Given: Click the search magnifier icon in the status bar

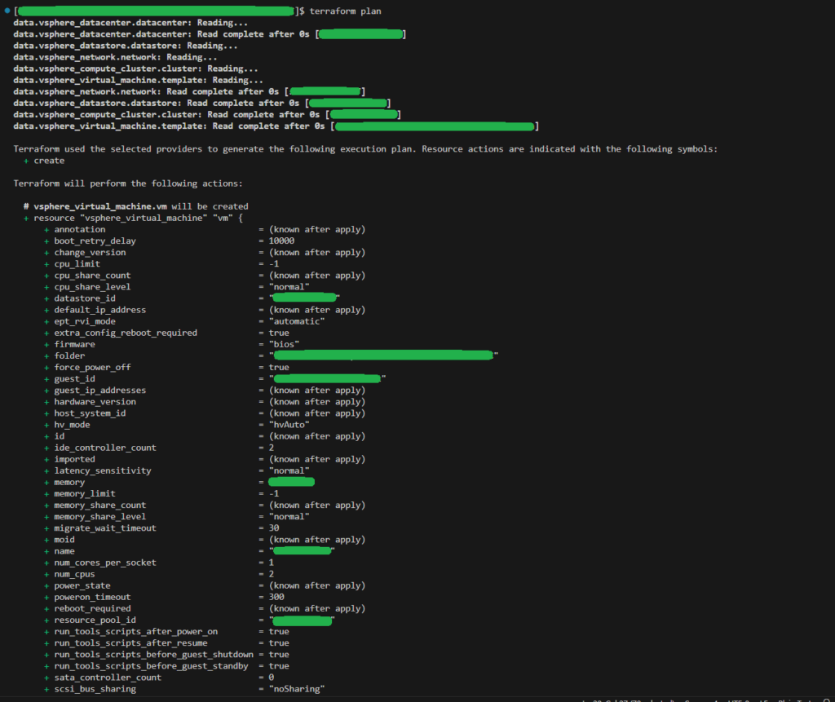Looking at the screenshot, I should pyautogui.click(x=825, y=700).
